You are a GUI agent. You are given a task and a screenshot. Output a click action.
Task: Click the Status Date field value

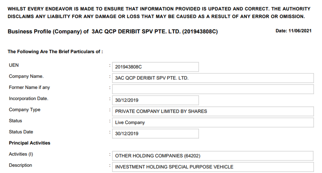[155, 134]
